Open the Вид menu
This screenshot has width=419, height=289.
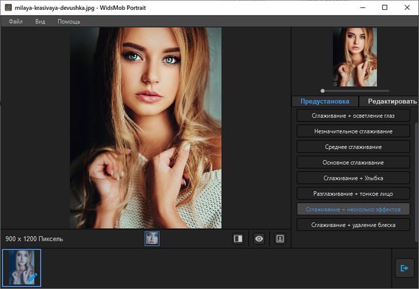point(40,22)
